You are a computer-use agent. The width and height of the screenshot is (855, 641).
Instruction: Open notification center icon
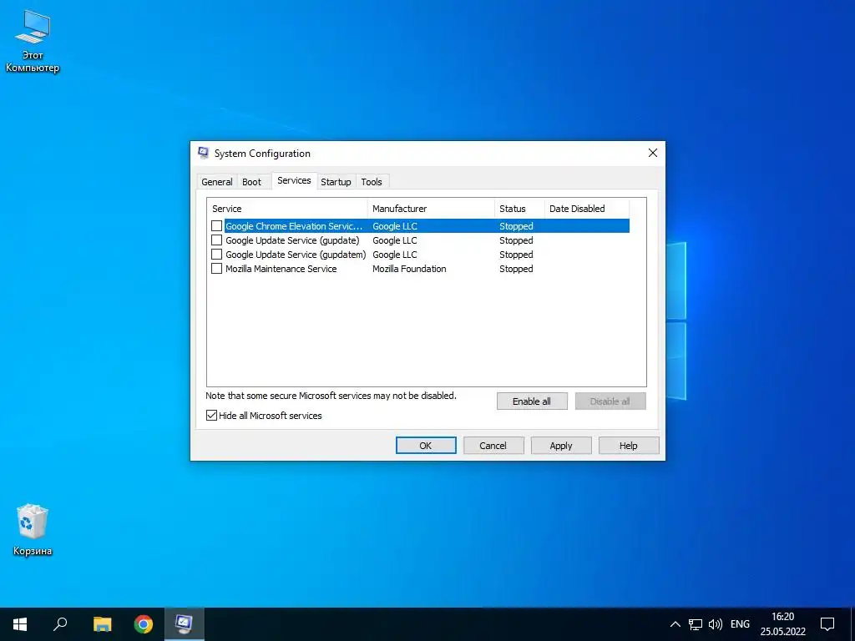[x=827, y=624]
